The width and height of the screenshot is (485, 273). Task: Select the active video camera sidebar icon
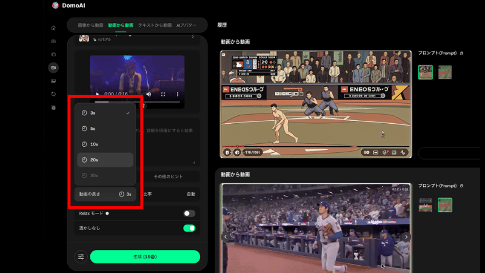coord(53,67)
